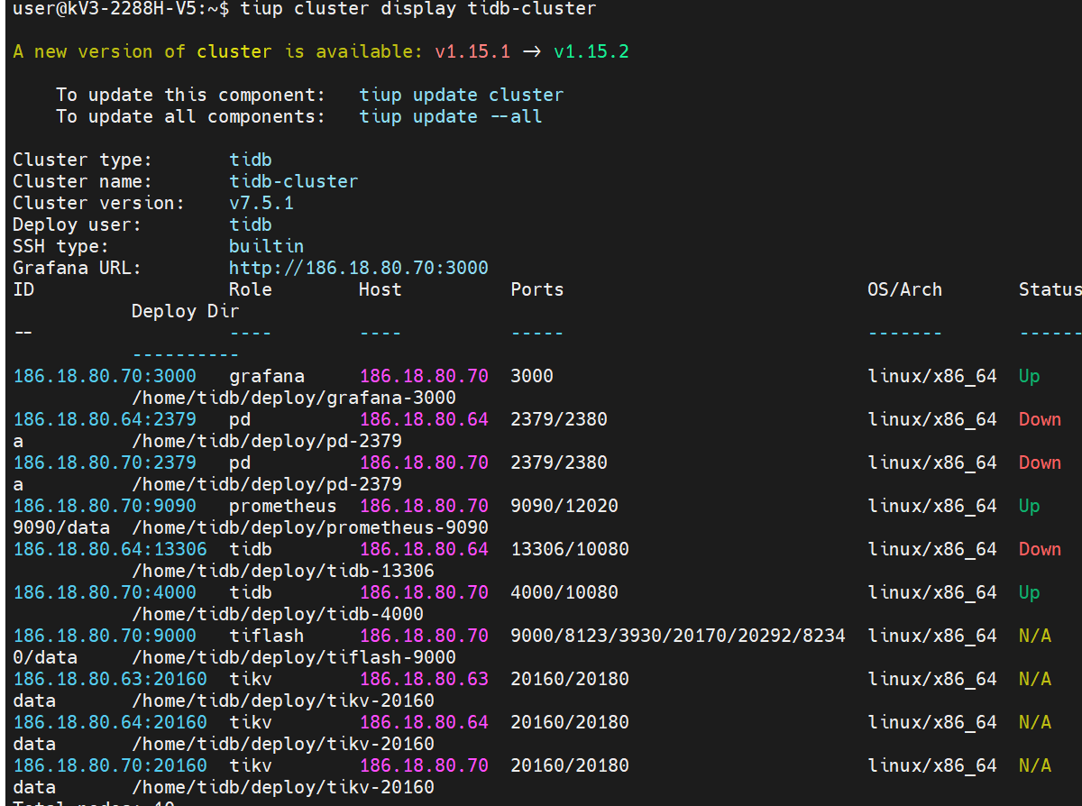Click the 'OS/Arch' column header

[905, 289]
